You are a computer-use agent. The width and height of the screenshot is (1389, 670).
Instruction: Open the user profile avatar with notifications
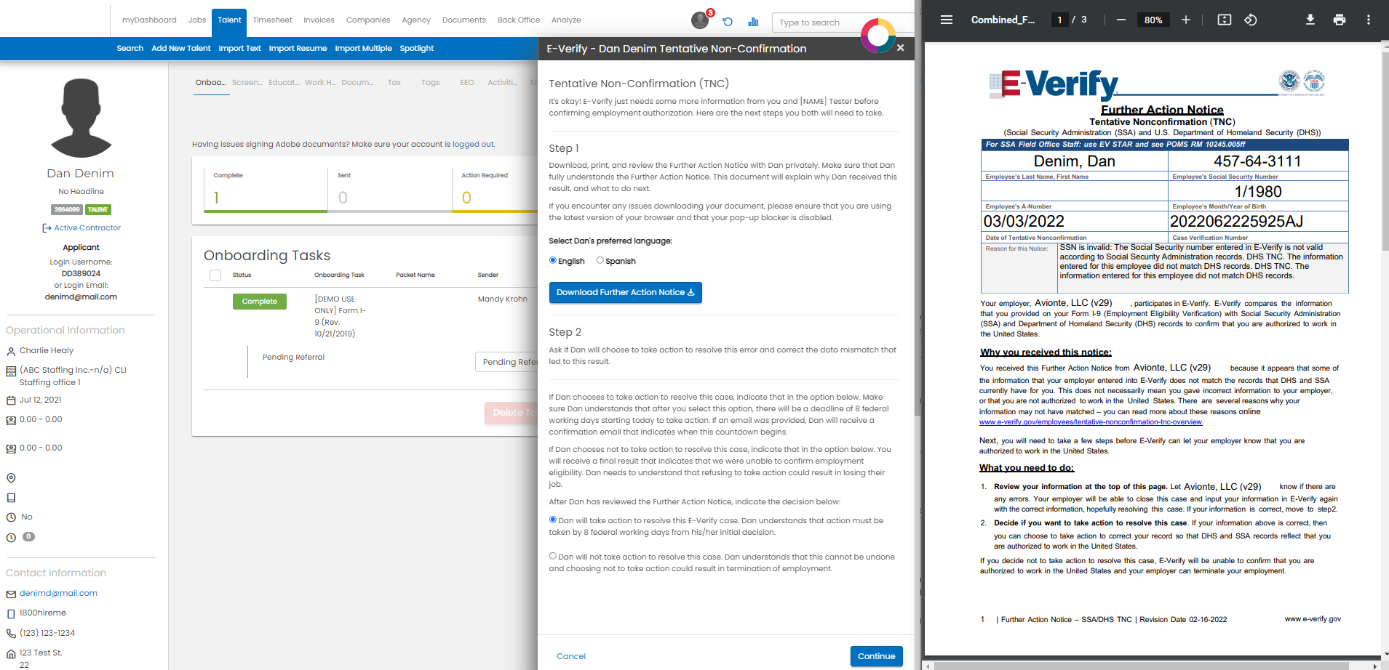pyautogui.click(x=701, y=20)
